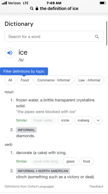Open the frost similar word chip
The height and width of the screenshot is (194, 108).
(x=87, y=161)
